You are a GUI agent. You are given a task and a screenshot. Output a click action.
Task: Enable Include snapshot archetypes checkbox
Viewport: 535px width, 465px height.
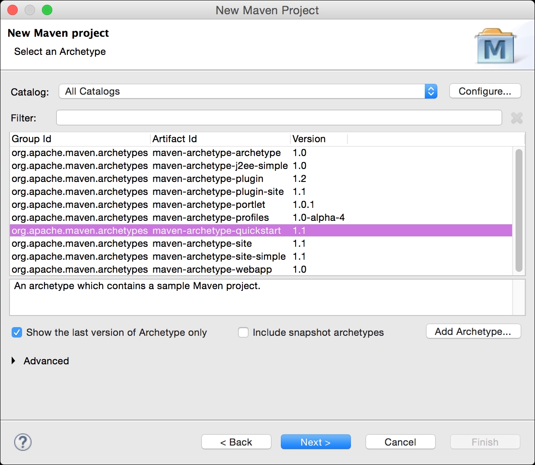[243, 332]
